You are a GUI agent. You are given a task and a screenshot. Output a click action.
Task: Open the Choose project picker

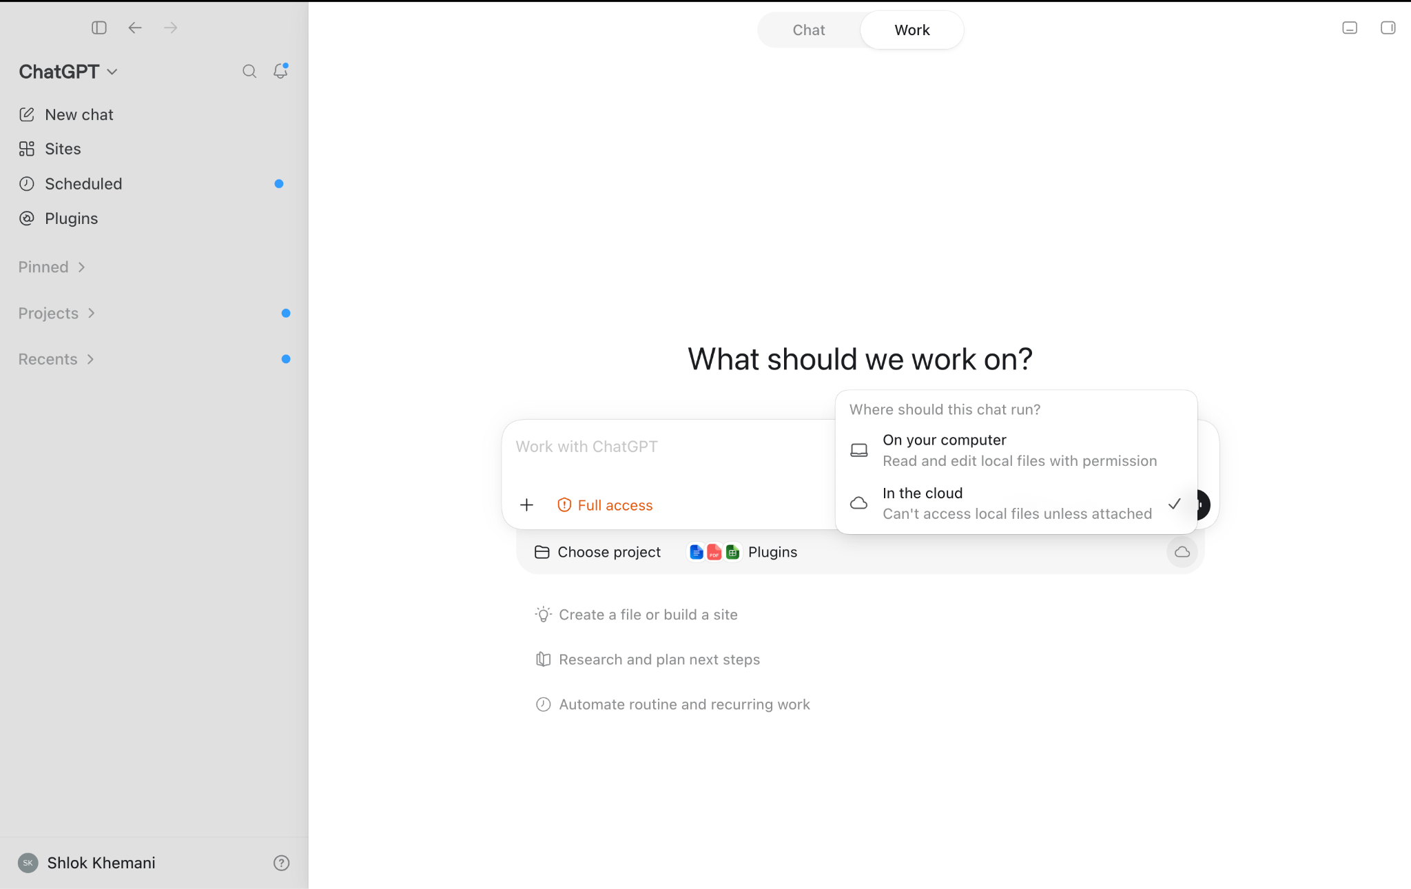(597, 552)
